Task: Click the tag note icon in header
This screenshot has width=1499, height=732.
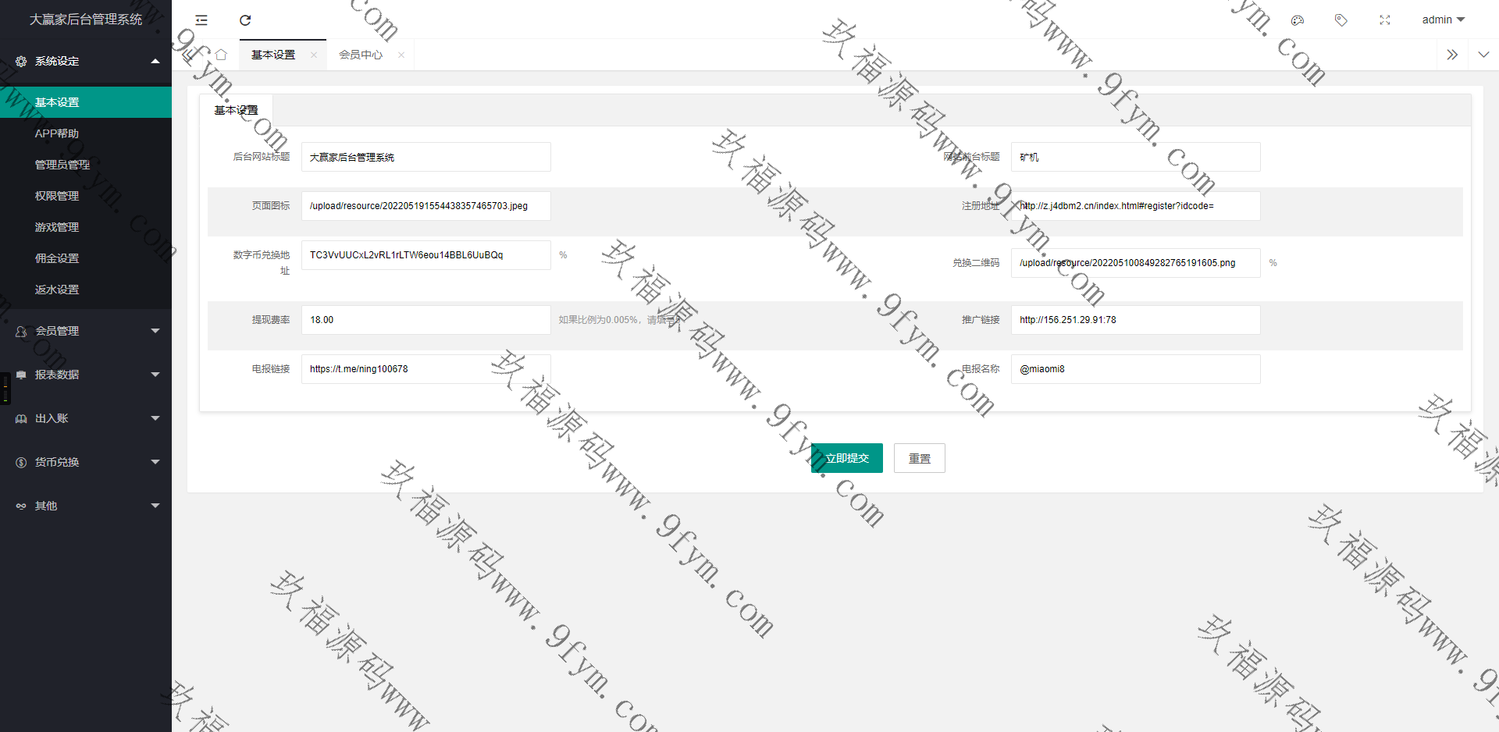Action: [1341, 20]
